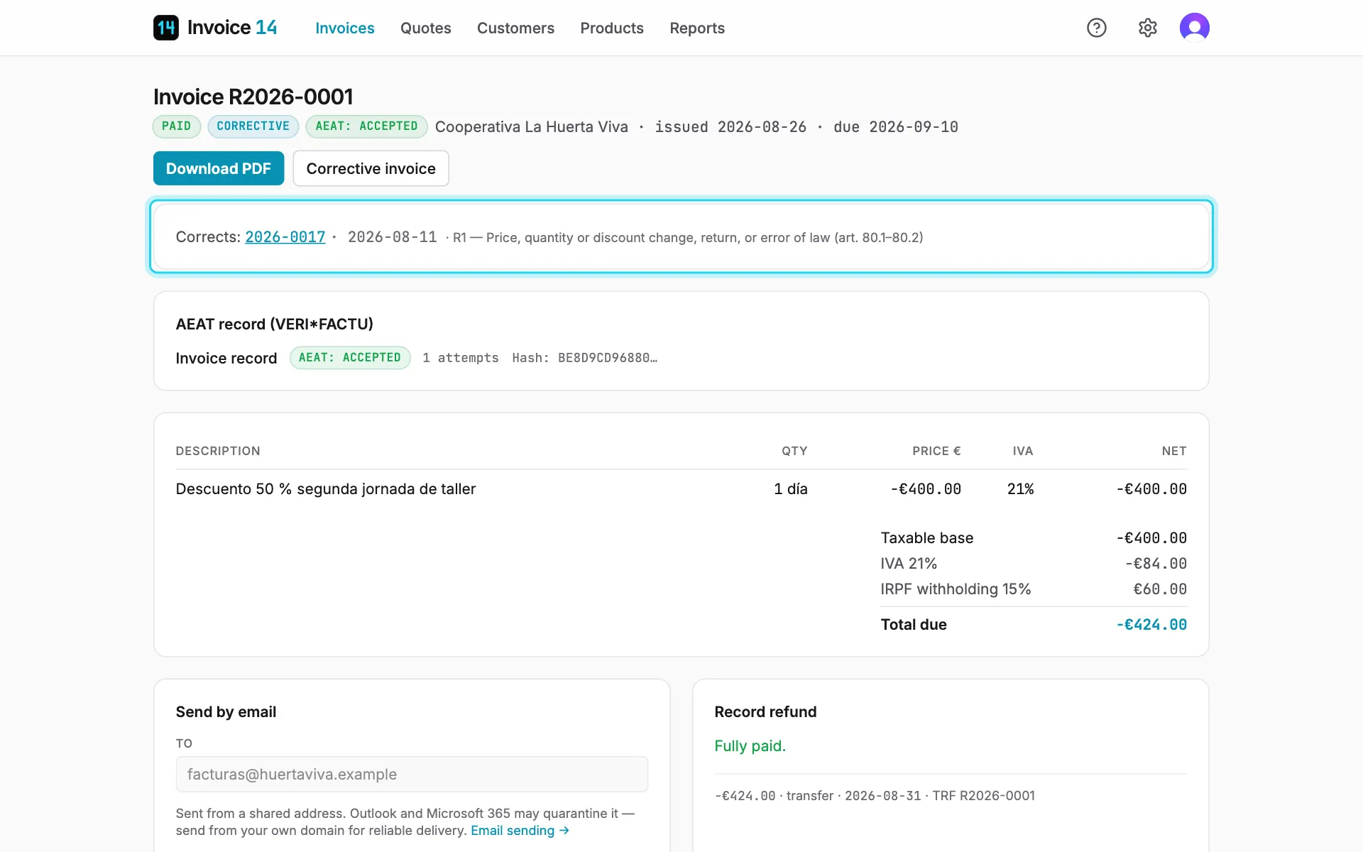Click the 'Send by email' heading
1363x852 pixels.
(226, 712)
